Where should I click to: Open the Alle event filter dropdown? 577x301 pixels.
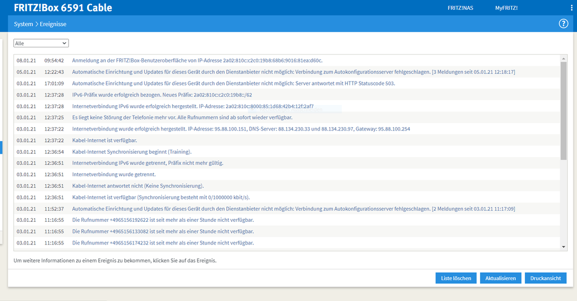pos(41,43)
